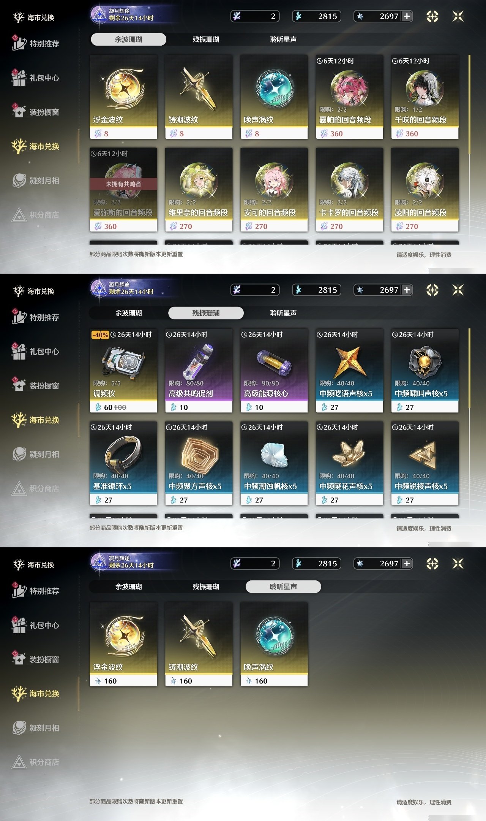Select the 调频仪 item with -40% discount
Screen dimensions: 486x821
coord(123,371)
